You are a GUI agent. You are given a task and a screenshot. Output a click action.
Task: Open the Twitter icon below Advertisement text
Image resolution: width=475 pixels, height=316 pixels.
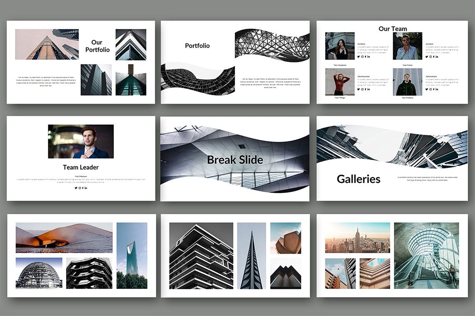pos(358,89)
